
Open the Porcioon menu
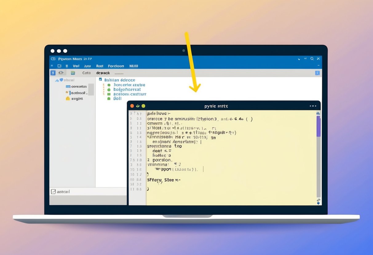pyautogui.click(x=116, y=66)
